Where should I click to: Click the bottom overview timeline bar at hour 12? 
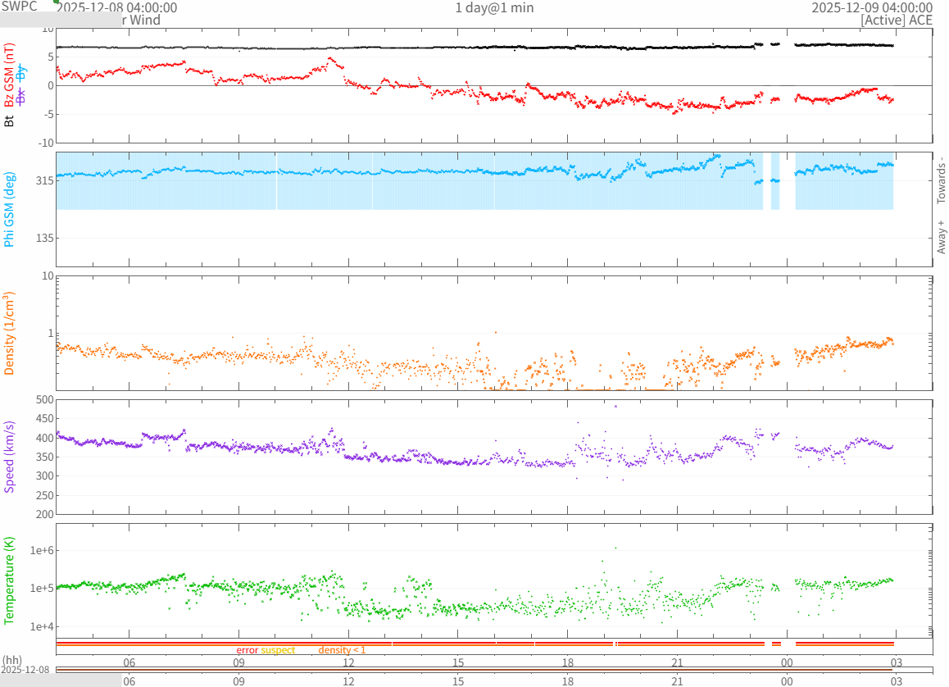coord(348,670)
